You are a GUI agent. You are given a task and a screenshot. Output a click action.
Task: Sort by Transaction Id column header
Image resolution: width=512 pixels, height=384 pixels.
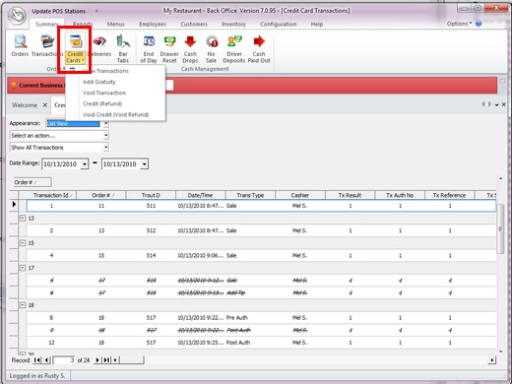(x=51, y=195)
